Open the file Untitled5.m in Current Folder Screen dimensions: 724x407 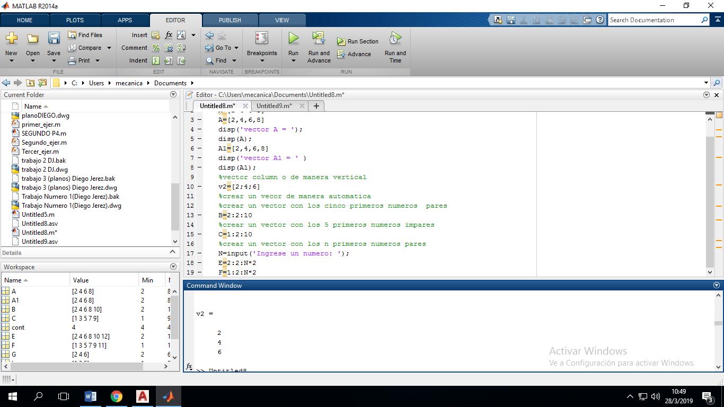[38, 214]
